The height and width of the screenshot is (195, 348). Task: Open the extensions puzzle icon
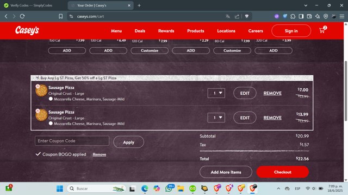point(293,16)
